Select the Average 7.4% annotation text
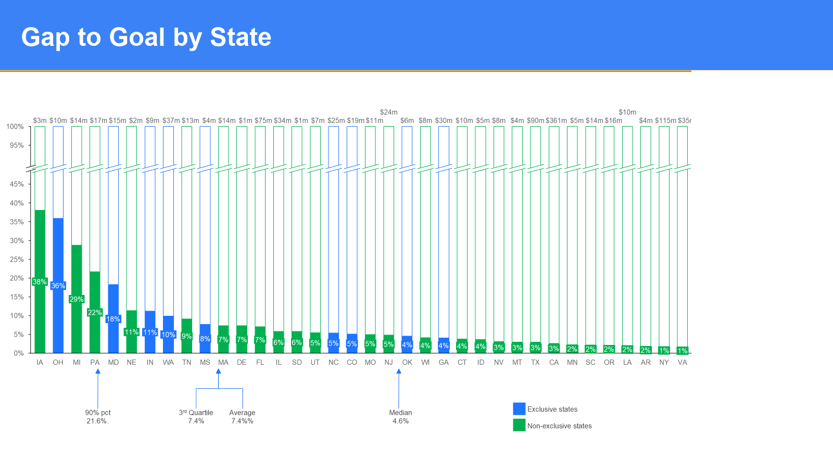The width and height of the screenshot is (833, 469). (242, 416)
